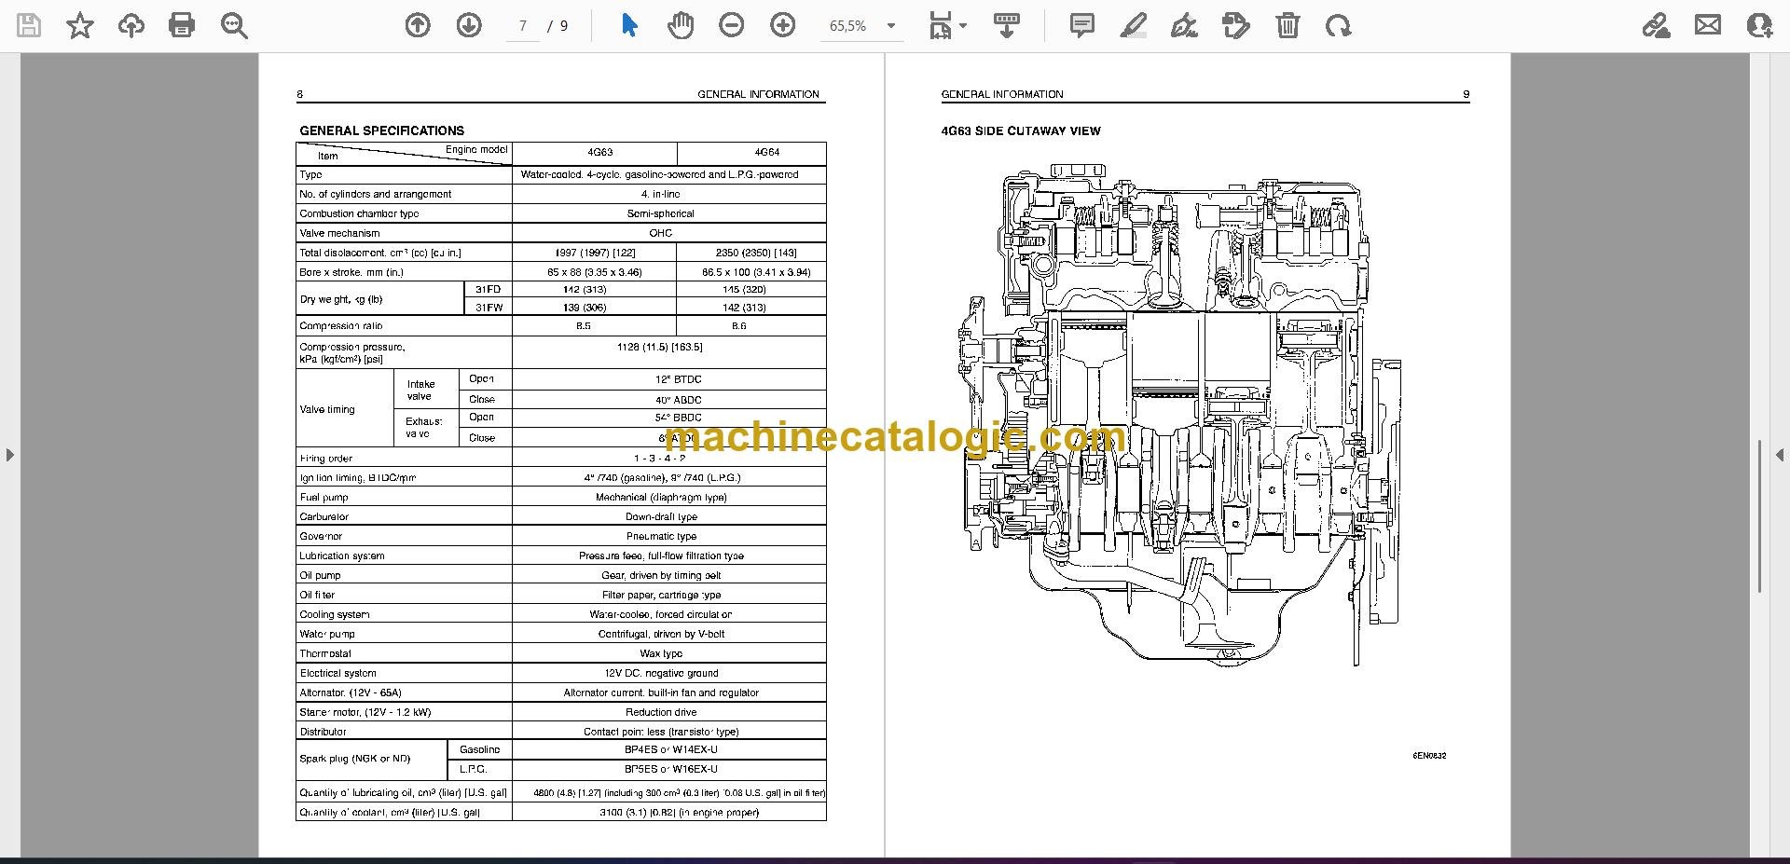Click the 'GENERAL SPECIFICATIONS' heading

[x=381, y=130]
